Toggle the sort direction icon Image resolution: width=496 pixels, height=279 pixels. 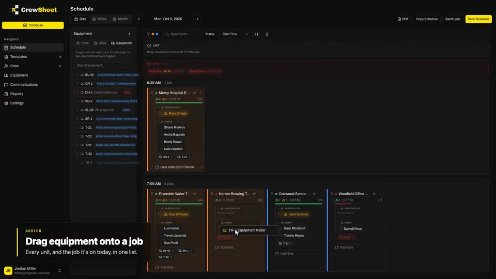tap(257, 34)
